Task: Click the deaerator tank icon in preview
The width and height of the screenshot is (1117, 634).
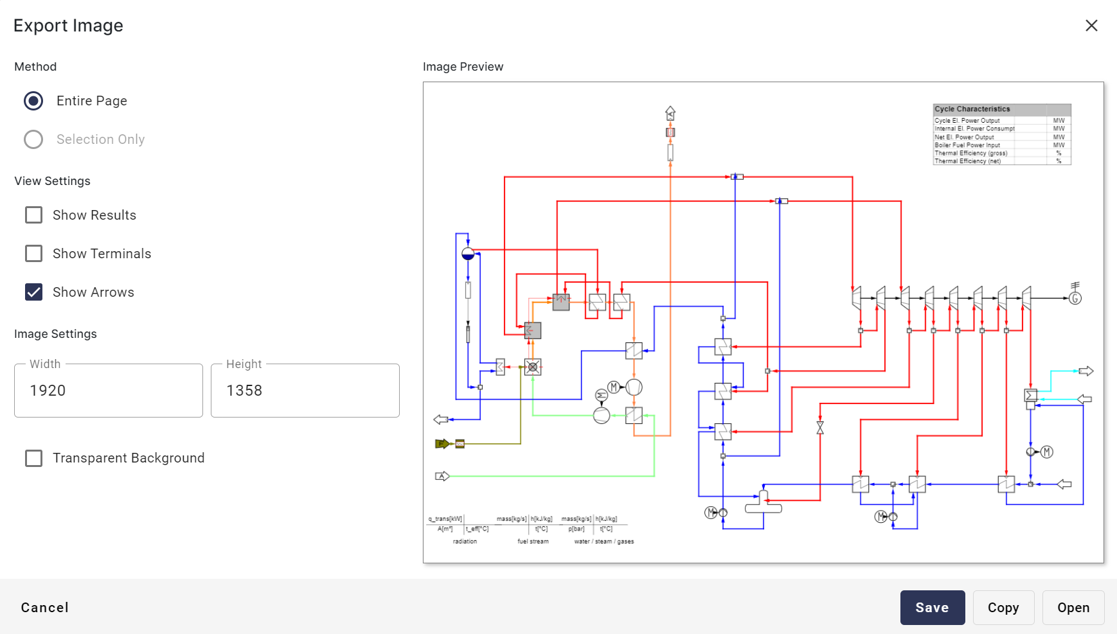Action: (764, 504)
